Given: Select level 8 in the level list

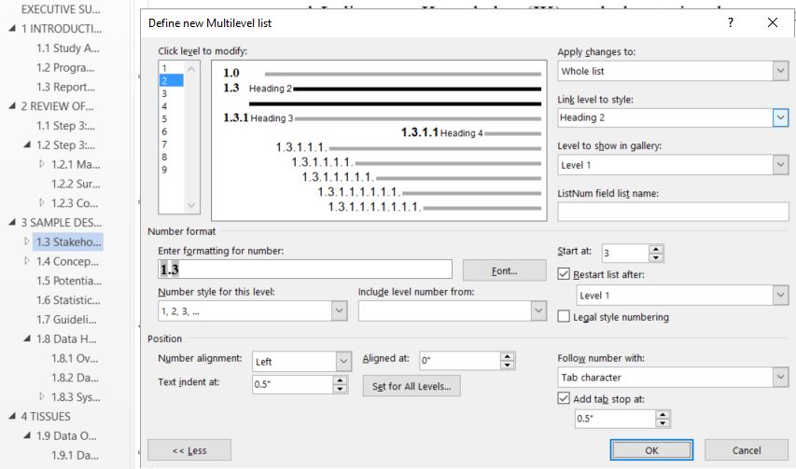Looking at the screenshot, I should 171,157.
